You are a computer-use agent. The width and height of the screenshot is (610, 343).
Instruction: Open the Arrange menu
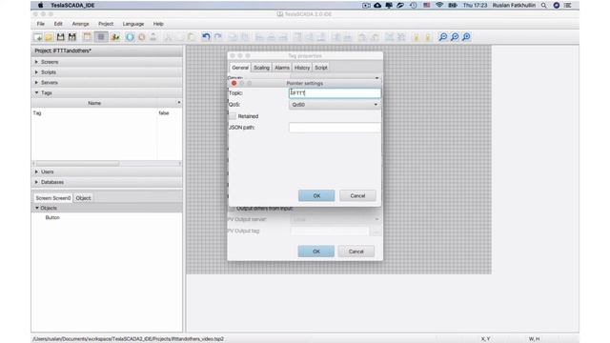pos(80,24)
